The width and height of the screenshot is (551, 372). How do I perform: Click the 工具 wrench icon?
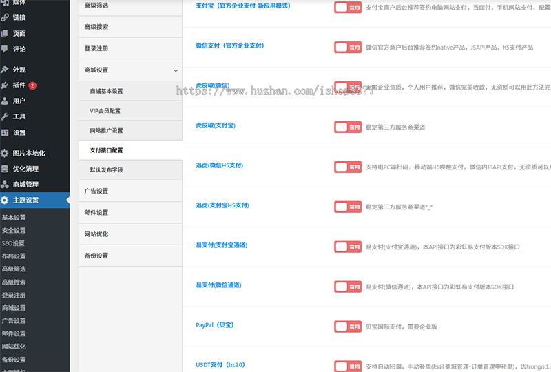pos(5,116)
